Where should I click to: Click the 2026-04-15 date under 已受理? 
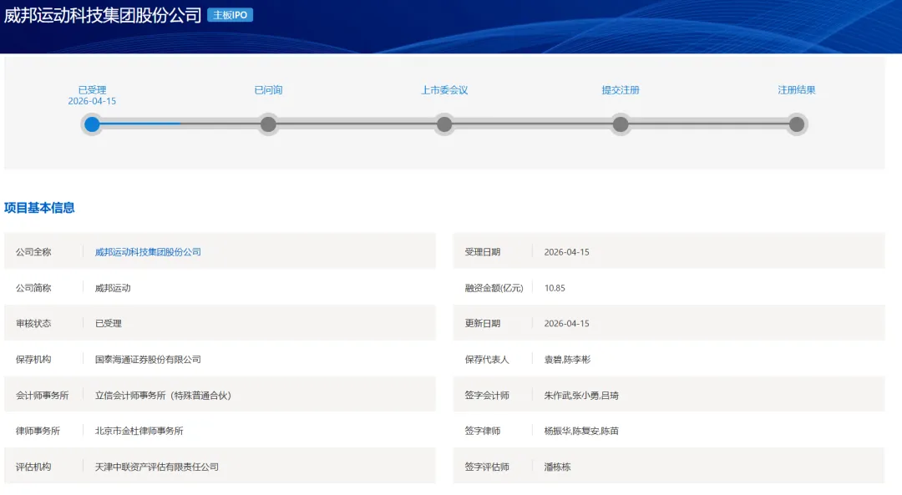point(92,101)
